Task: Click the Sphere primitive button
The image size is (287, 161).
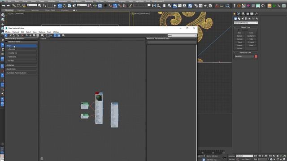Action: [x=239, y=36]
